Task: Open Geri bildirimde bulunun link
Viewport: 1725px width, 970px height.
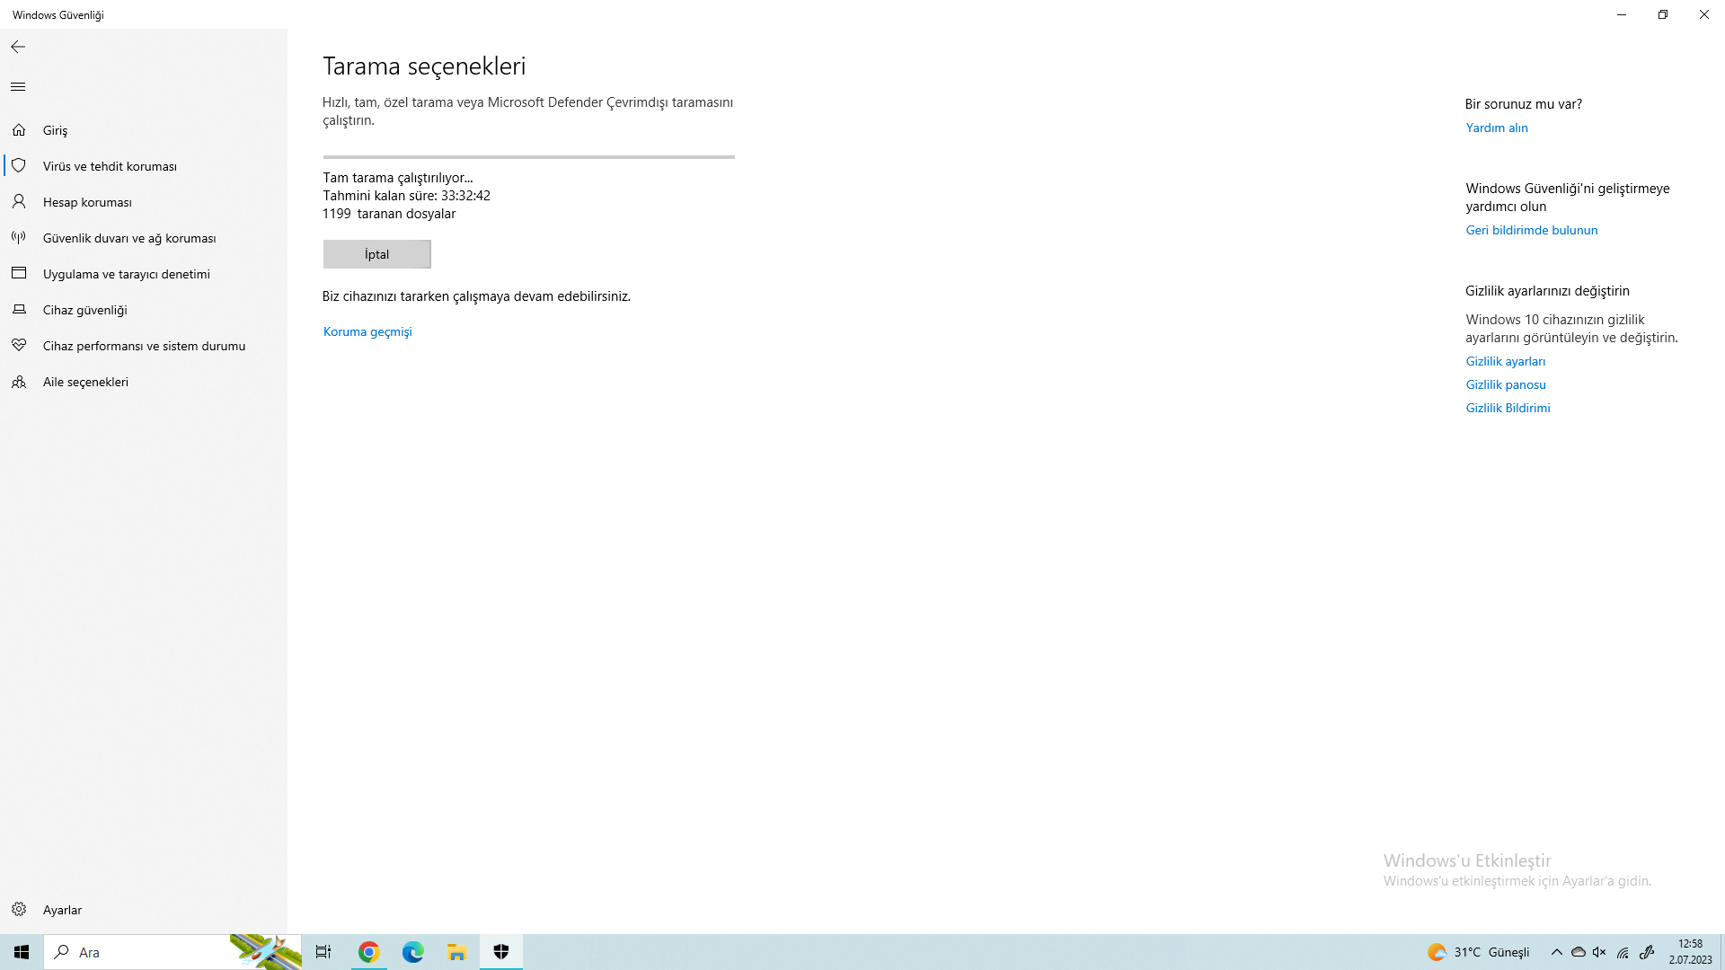Action: (x=1531, y=230)
